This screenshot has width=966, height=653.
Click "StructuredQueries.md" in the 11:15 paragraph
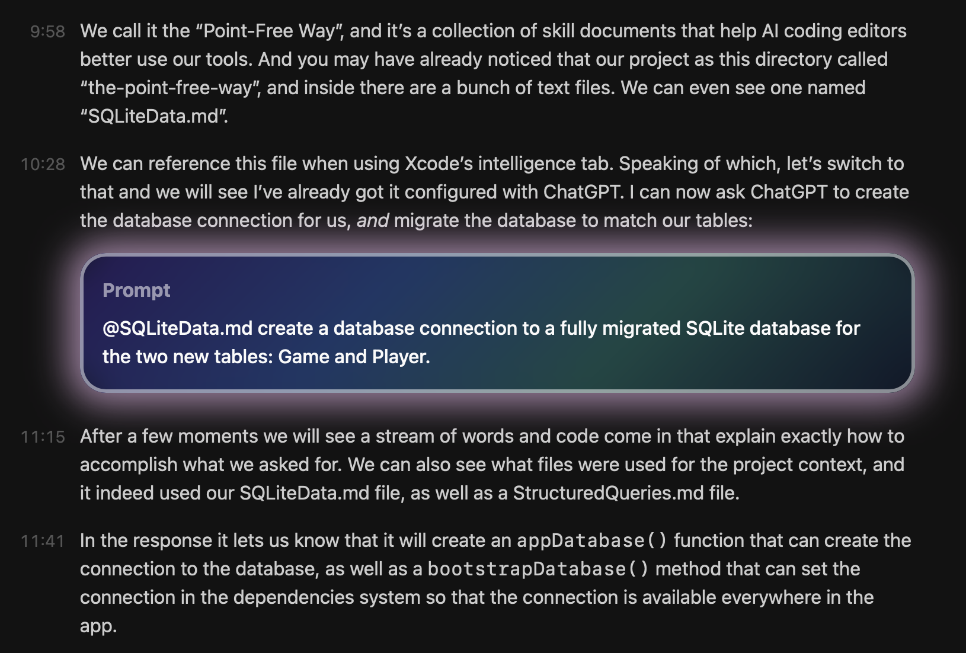(x=608, y=493)
